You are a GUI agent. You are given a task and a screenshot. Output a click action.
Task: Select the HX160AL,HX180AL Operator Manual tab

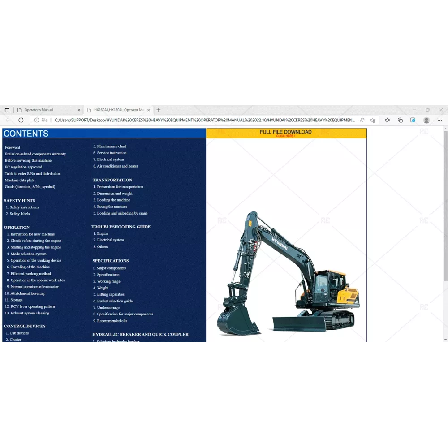click(x=117, y=110)
